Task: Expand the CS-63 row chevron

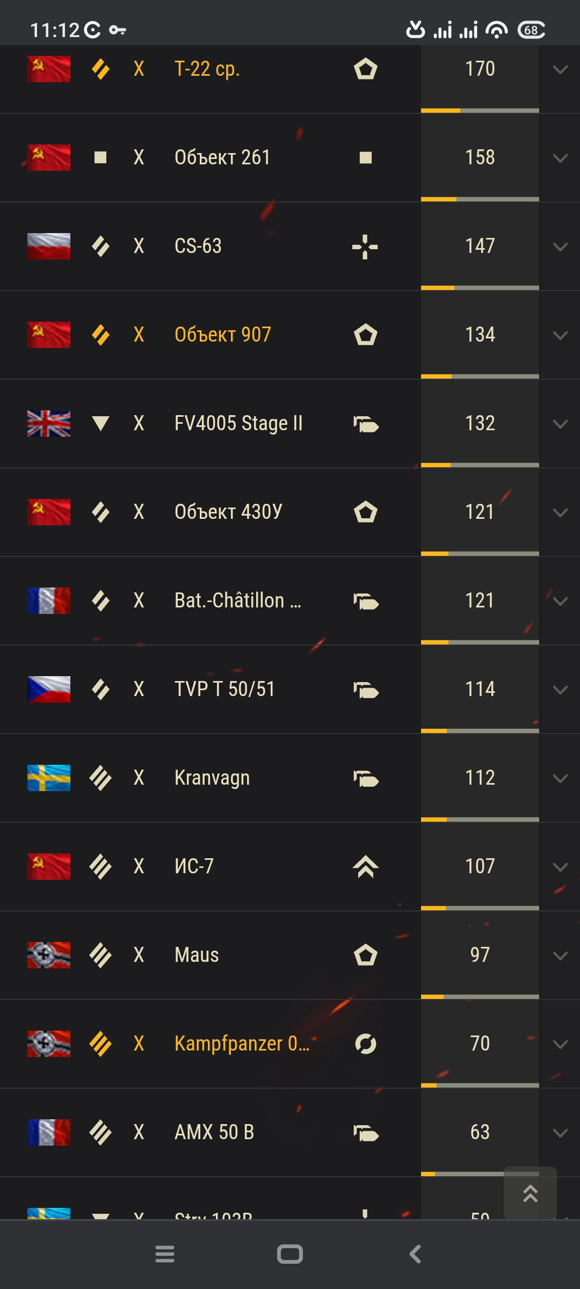Action: pyautogui.click(x=560, y=247)
